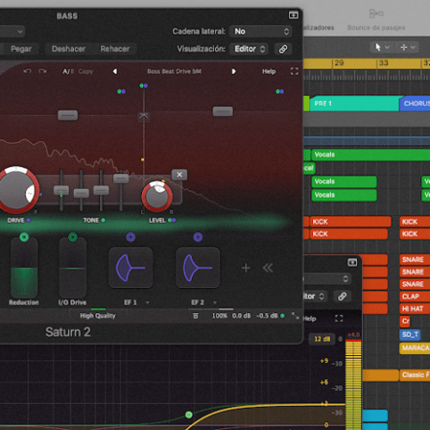Click the 100% mix value
The height and width of the screenshot is (430, 430).
(220, 316)
